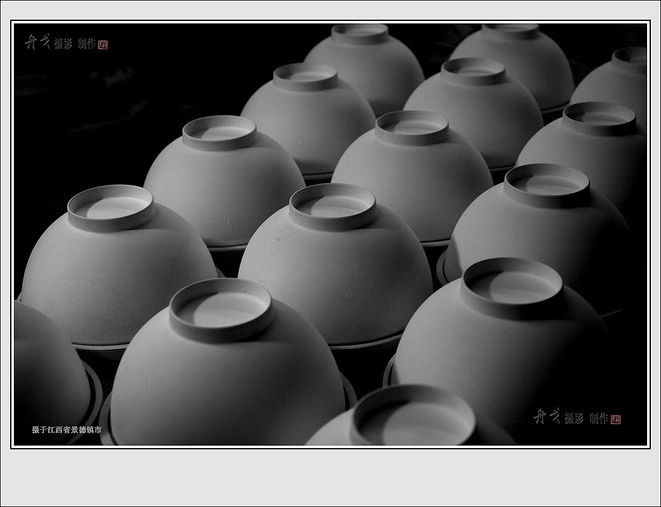Select the 摄影 制作 watermark text at top-left
The height and width of the screenshot is (507, 661).
(x=75, y=44)
